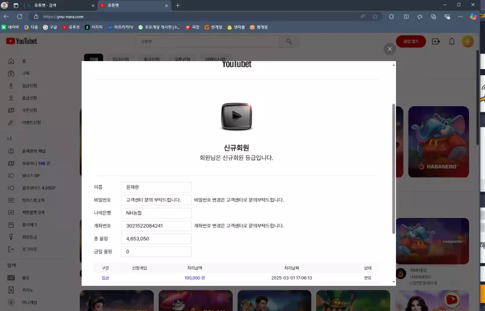The image size is (485, 311).
Task: Open the home icon in sidebar
Action: coord(11,61)
